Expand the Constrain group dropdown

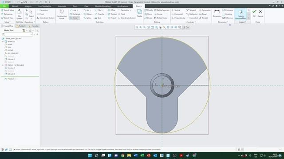click(191, 22)
